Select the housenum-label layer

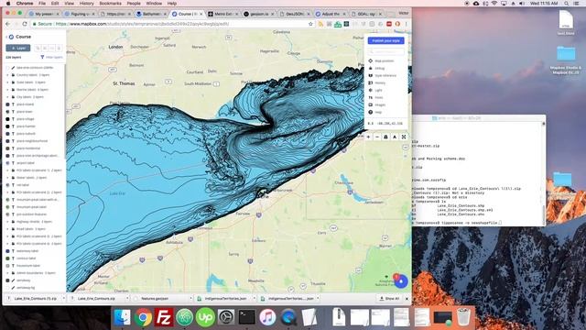click(x=35, y=266)
